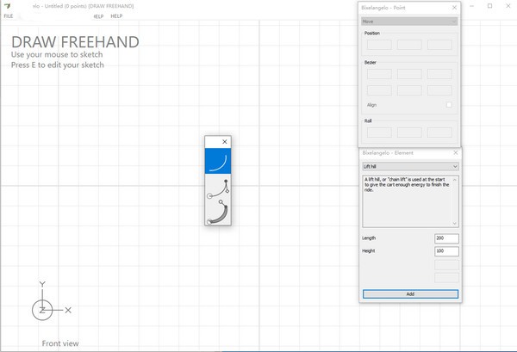The image size is (517, 352).
Task: Open the HELP menu
Action: [116, 16]
